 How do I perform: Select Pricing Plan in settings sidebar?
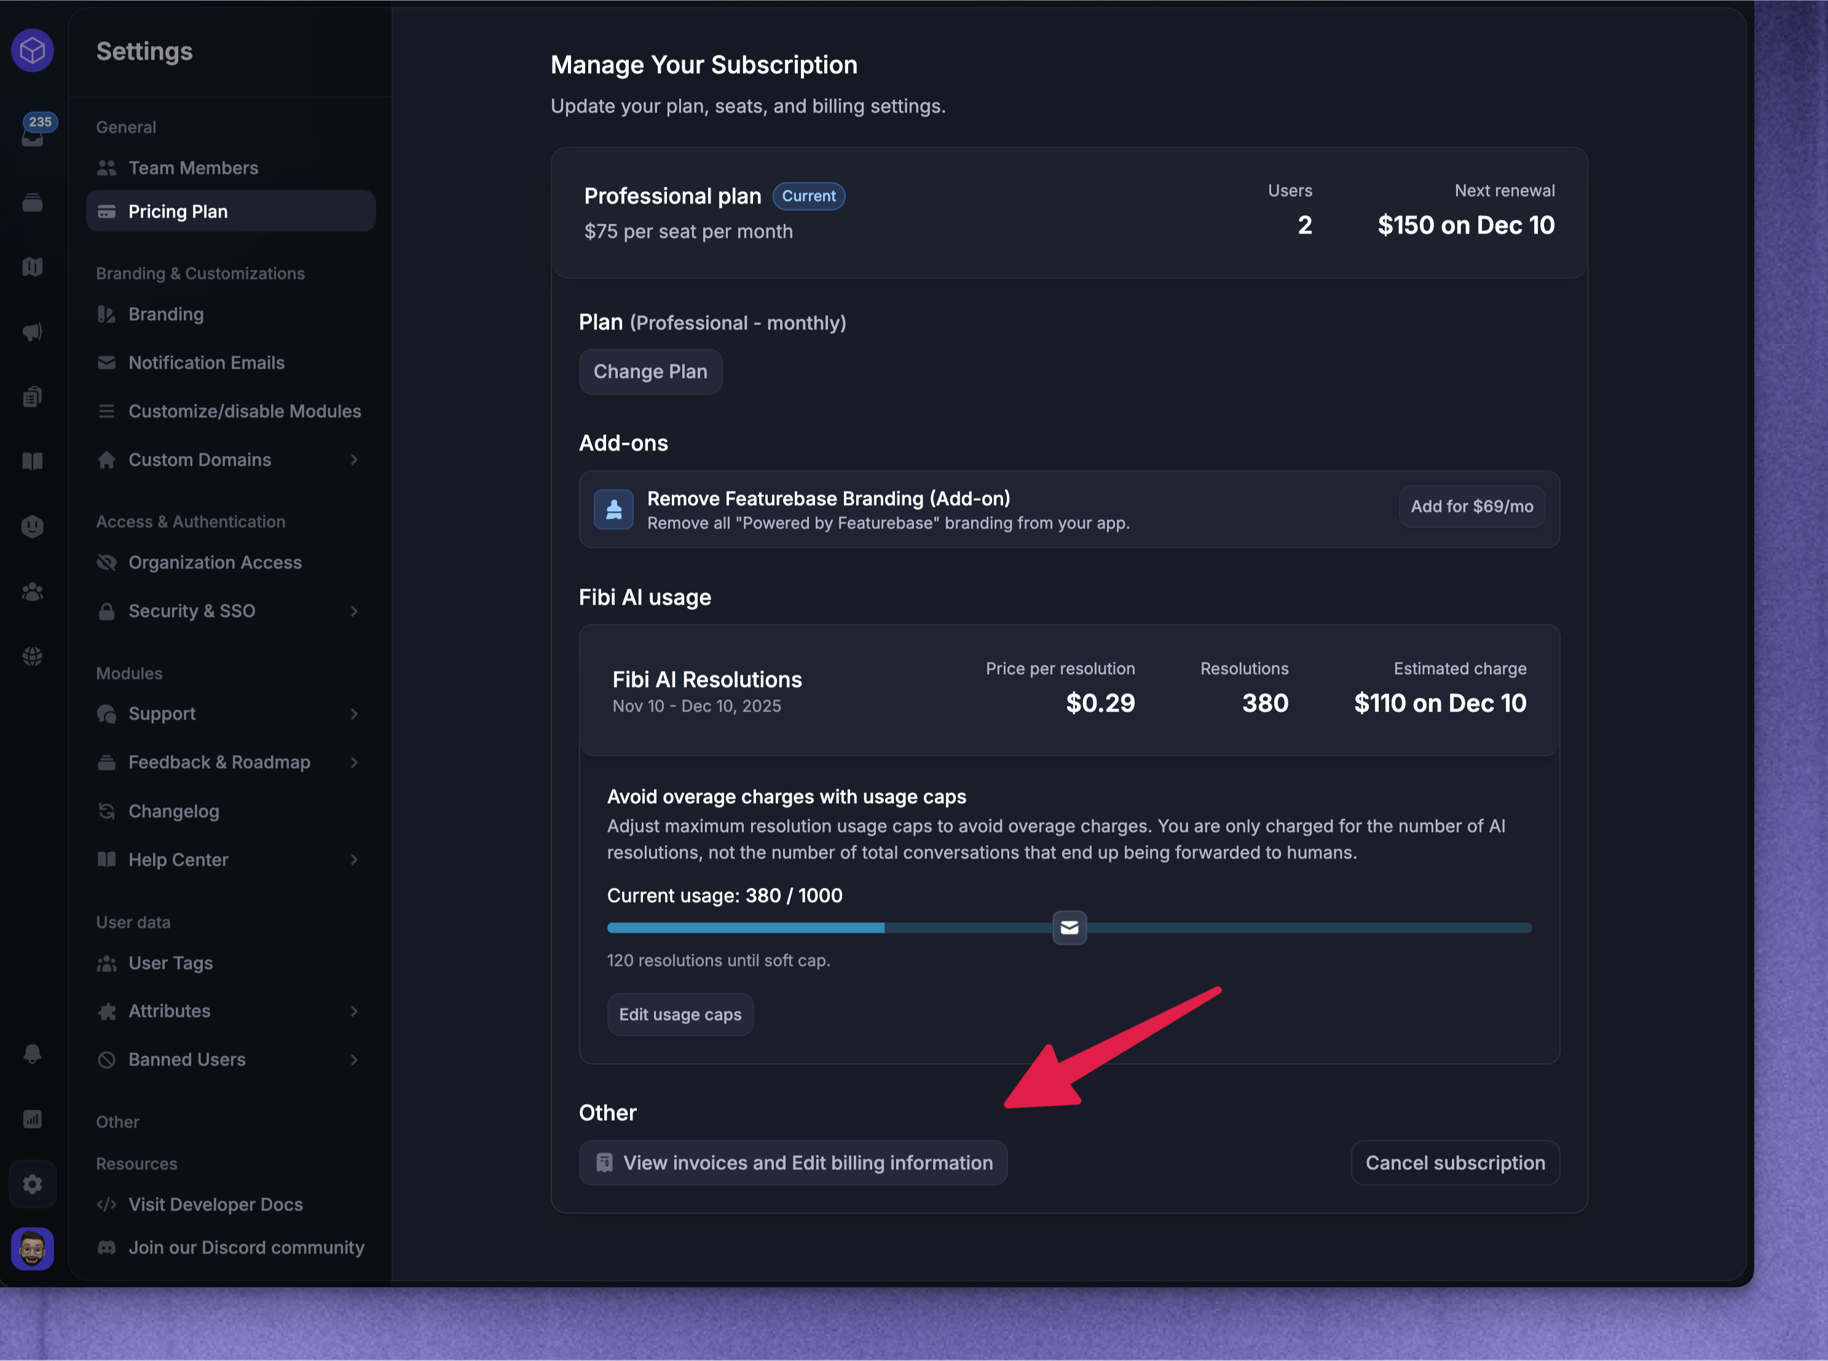point(230,211)
